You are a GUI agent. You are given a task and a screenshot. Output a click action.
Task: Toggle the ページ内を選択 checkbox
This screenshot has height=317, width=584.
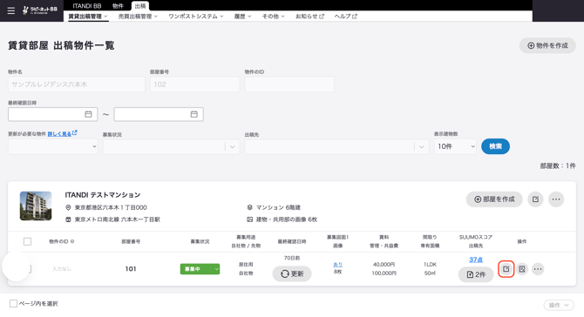13,304
